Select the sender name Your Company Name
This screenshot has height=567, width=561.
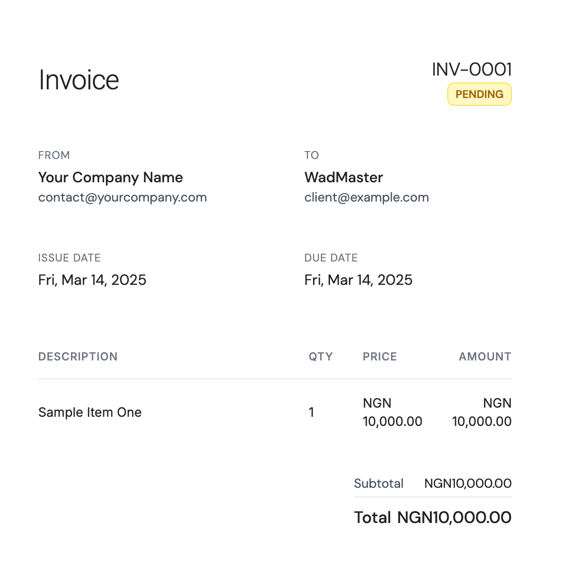pyautogui.click(x=110, y=177)
